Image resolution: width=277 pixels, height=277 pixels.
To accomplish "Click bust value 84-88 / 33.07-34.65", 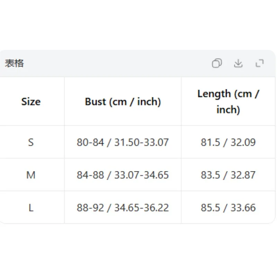I will [x=123, y=175].
